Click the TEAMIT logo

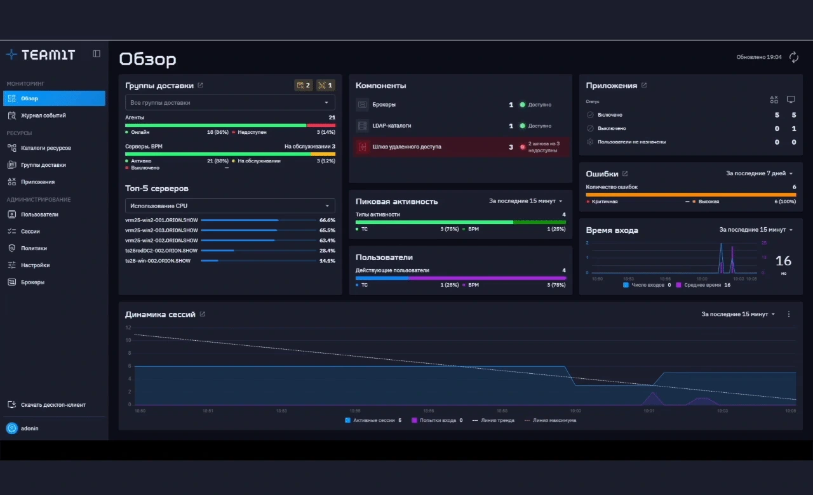[x=41, y=55]
